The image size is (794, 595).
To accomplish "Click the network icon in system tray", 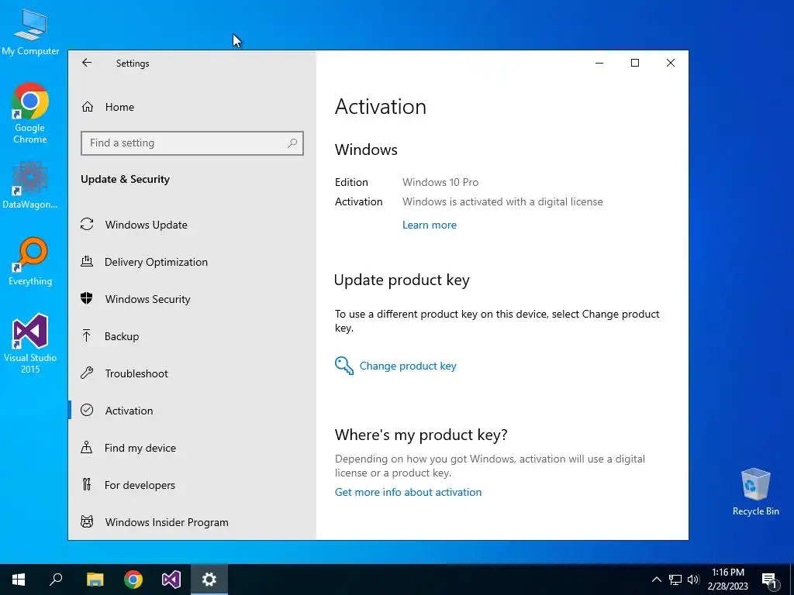I will click(x=675, y=580).
